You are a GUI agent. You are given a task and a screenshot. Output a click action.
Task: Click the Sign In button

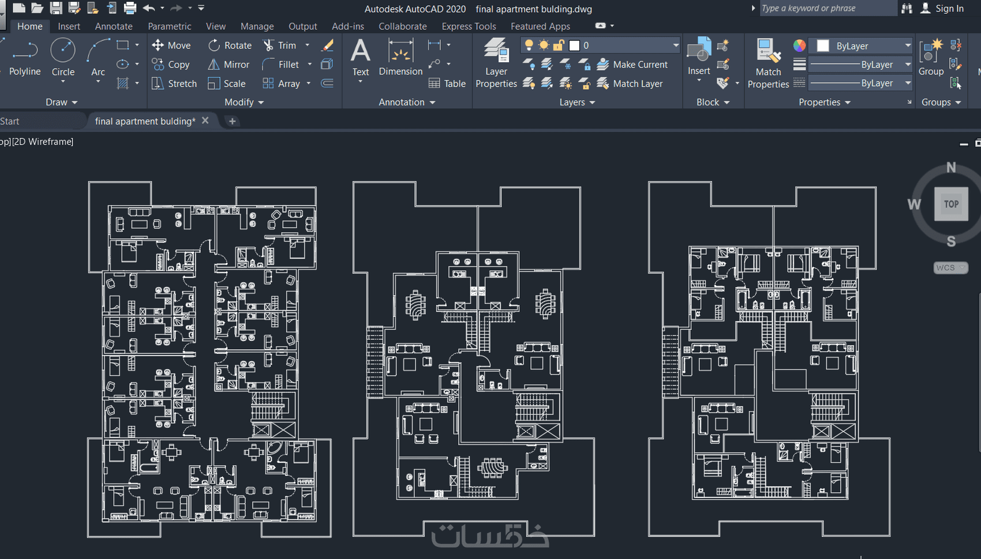(x=942, y=8)
